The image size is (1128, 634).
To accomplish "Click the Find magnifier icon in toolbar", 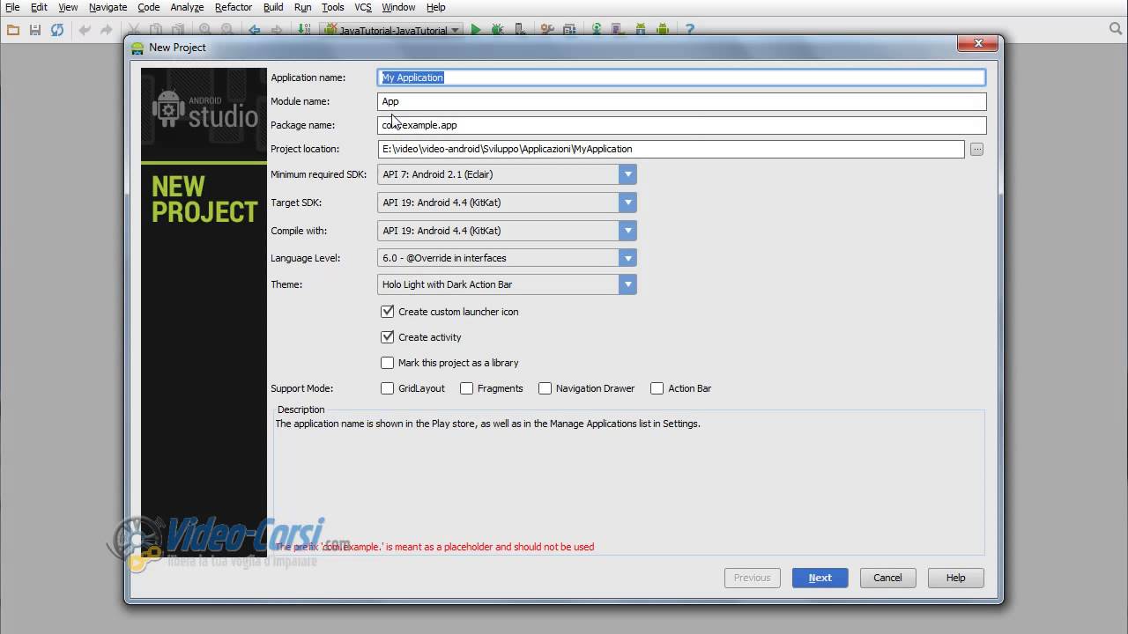I will 204,29.
